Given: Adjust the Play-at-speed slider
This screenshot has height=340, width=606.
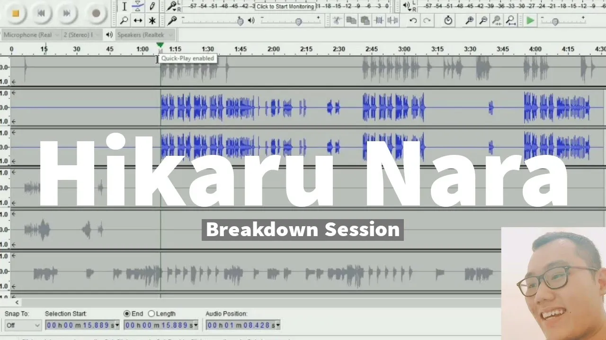Looking at the screenshot, I should click(x=555, y=21).
